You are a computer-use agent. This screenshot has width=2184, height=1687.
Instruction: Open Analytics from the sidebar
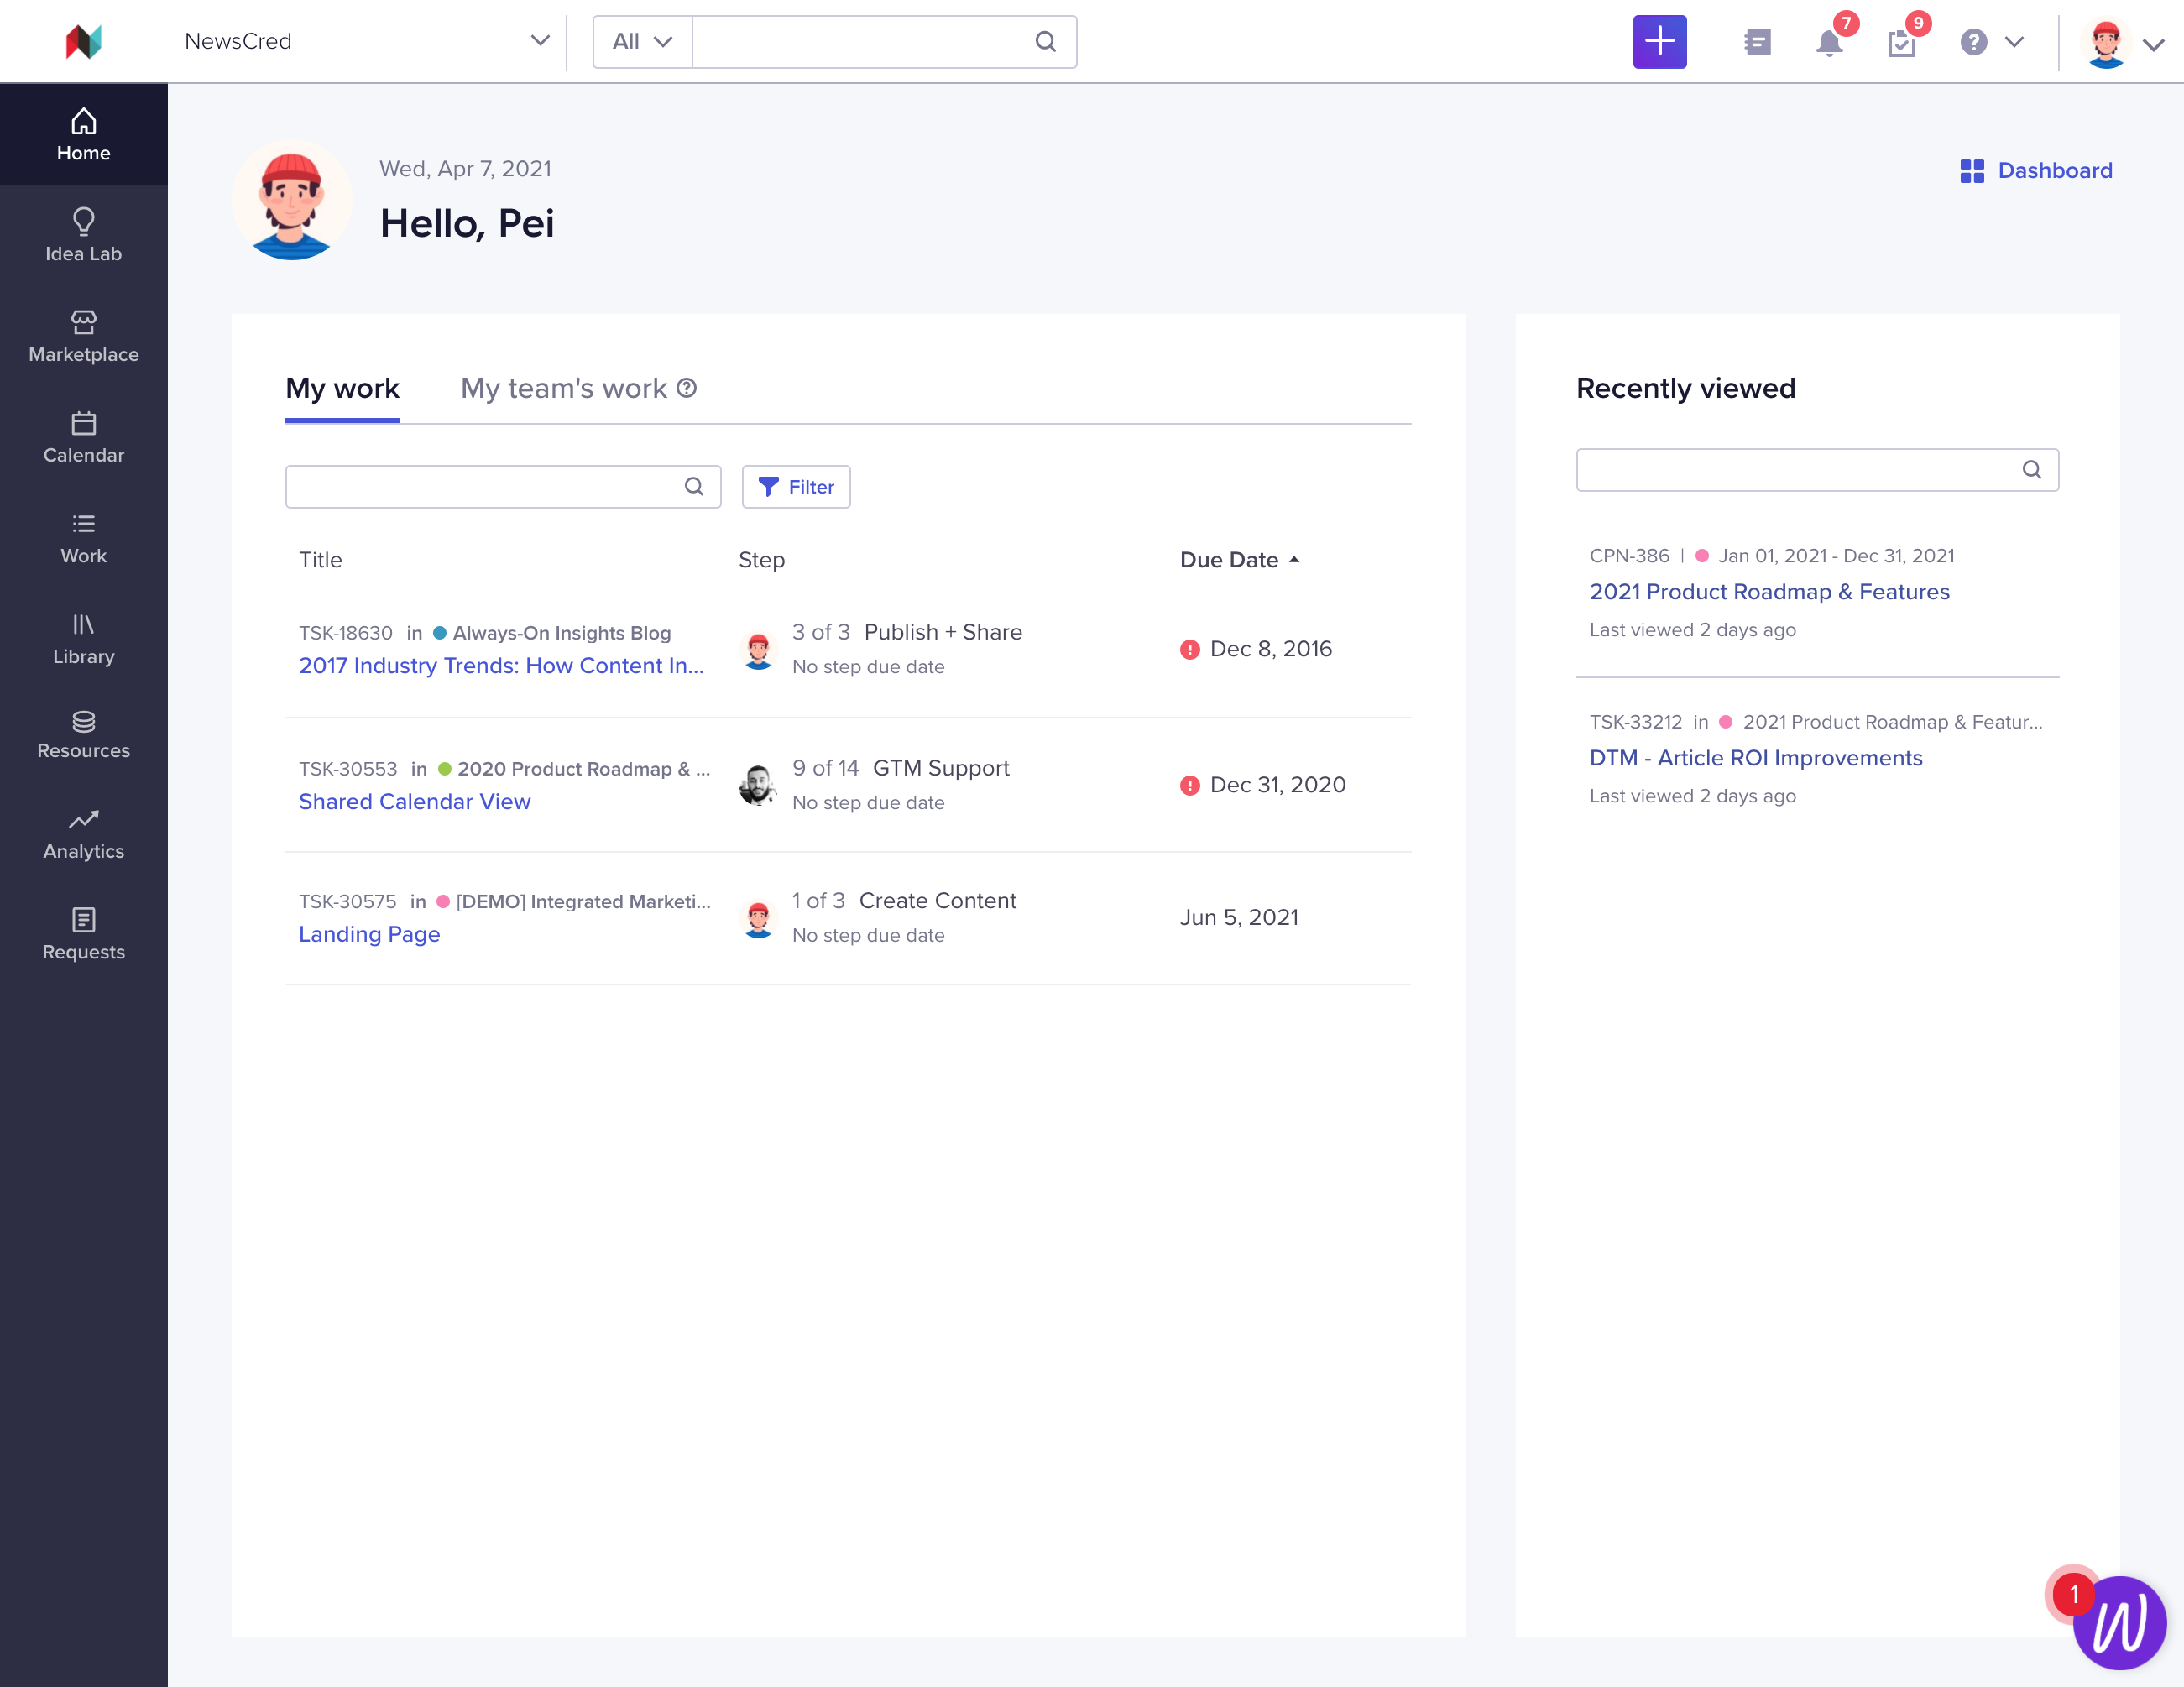tap(83, 834)
